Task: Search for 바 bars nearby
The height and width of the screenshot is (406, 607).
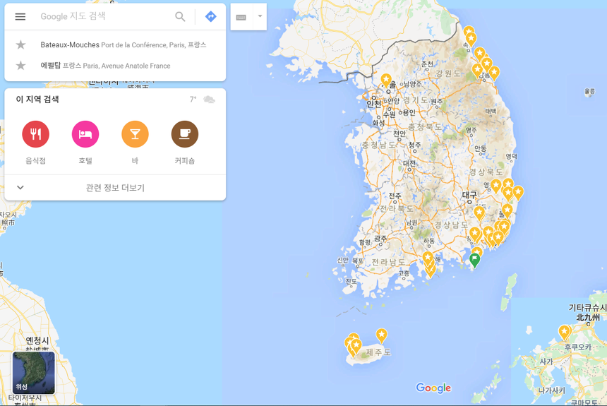Action: pyautogui.click(x=135, y=142)
